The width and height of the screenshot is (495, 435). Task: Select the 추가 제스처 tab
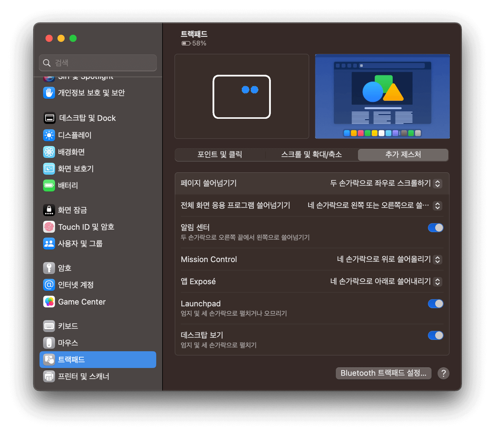coord(403,155)
